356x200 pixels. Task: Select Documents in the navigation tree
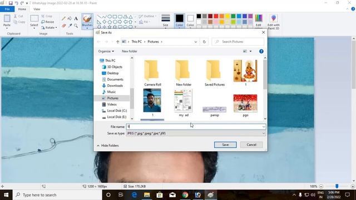[x=115, y=79]
